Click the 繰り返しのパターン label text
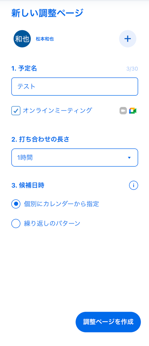The height and width of the screenshot is (346, 149). pos(52,223)
